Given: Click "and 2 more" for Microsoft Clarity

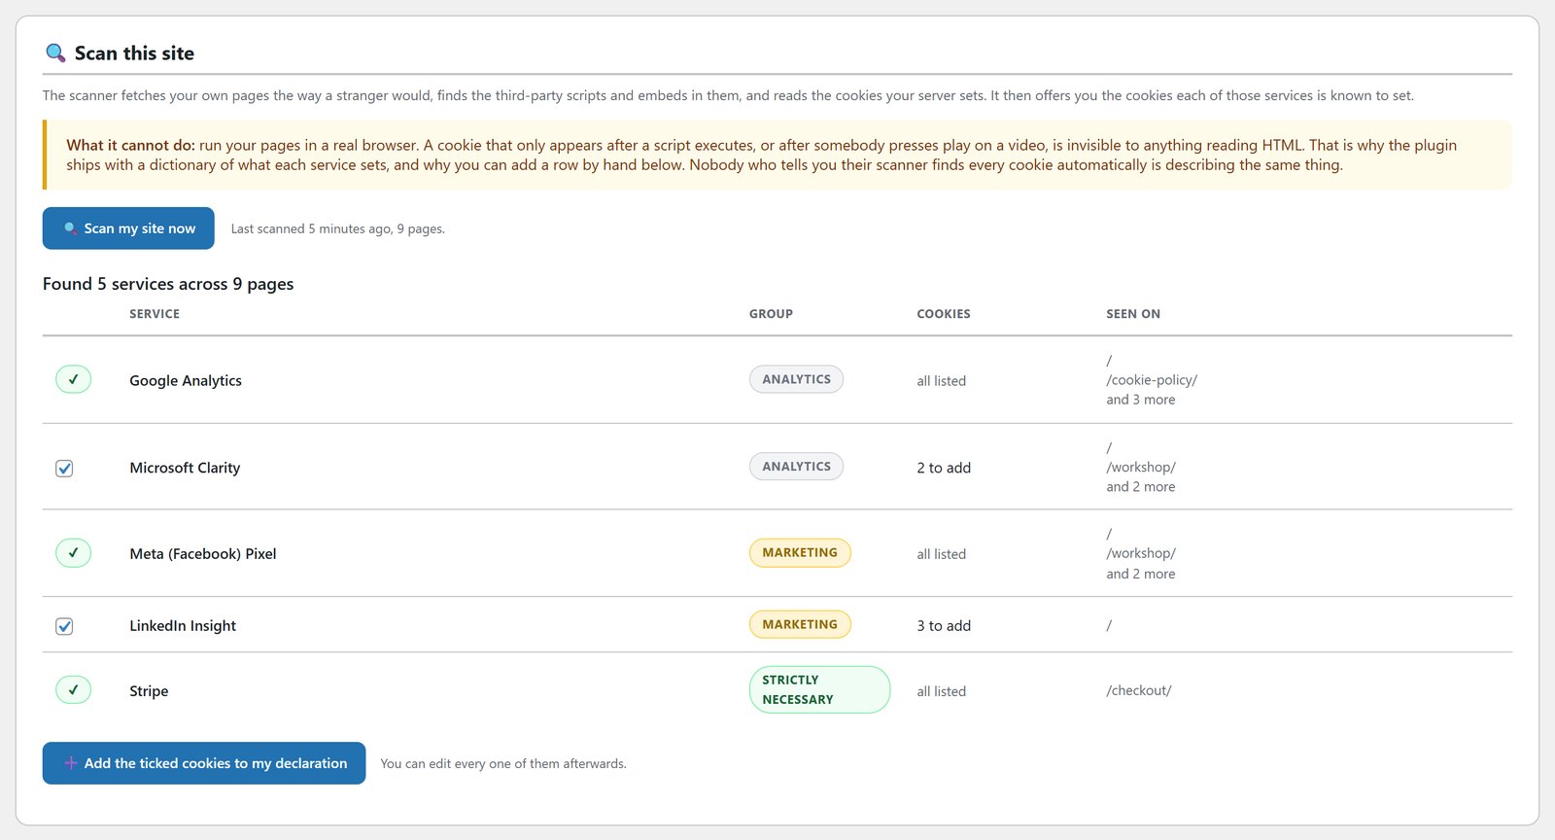Looking at the screenshot, I should pyautogui.click(x=1141, y=487).
